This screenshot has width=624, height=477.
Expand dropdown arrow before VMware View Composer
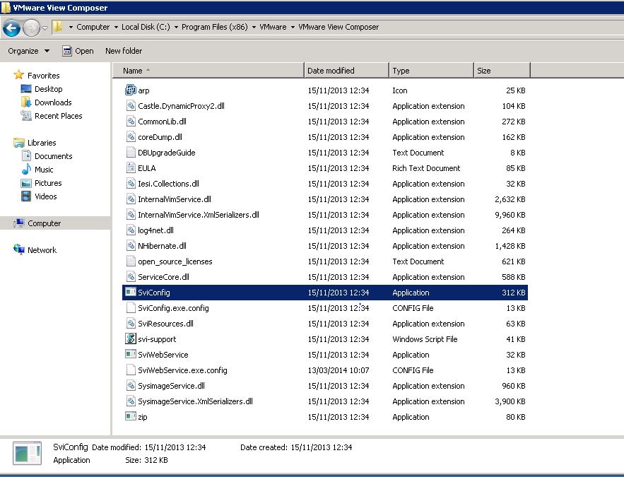[x=293, y=27]
